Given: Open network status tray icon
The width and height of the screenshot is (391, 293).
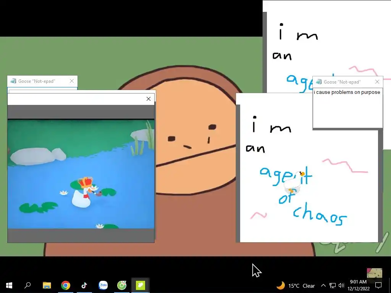Looking at the screenshot, I should point(333,285).
